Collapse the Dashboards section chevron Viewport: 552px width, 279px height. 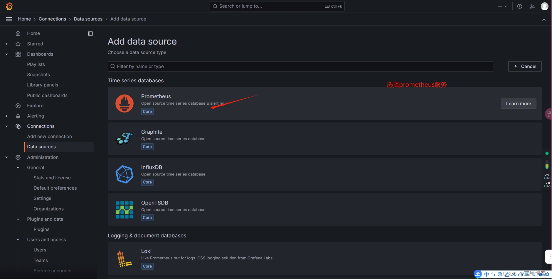6,54
